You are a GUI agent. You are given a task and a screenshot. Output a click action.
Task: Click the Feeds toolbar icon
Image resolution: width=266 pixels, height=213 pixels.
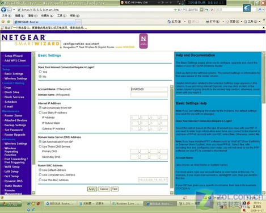189,22
